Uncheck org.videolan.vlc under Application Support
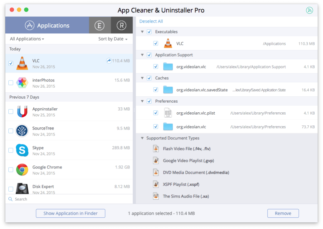This screenshot has height=229, width=323. point(156,67)
